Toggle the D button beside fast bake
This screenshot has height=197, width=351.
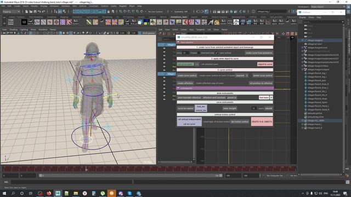pos(271,97)
